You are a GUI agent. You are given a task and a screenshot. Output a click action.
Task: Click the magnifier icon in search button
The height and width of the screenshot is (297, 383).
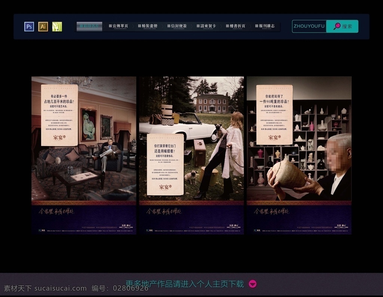coord(337,26)
